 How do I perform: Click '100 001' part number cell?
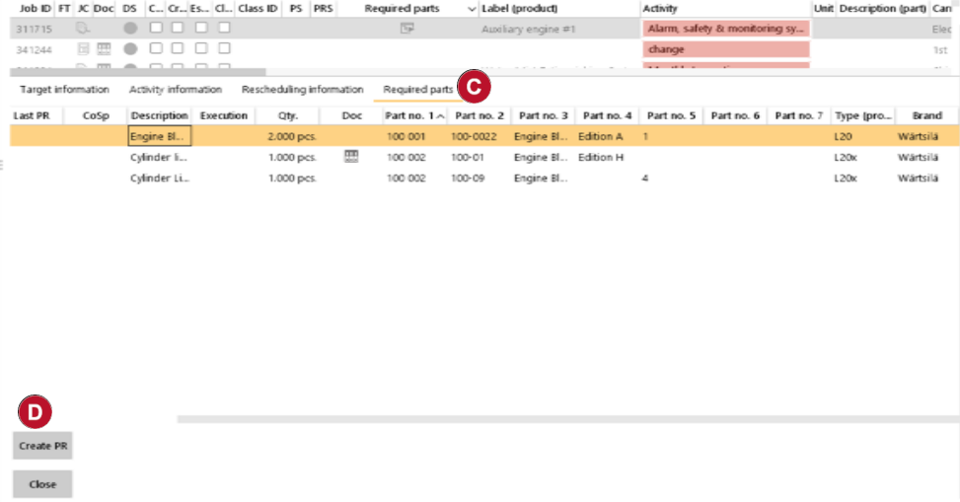pos(406,136)
